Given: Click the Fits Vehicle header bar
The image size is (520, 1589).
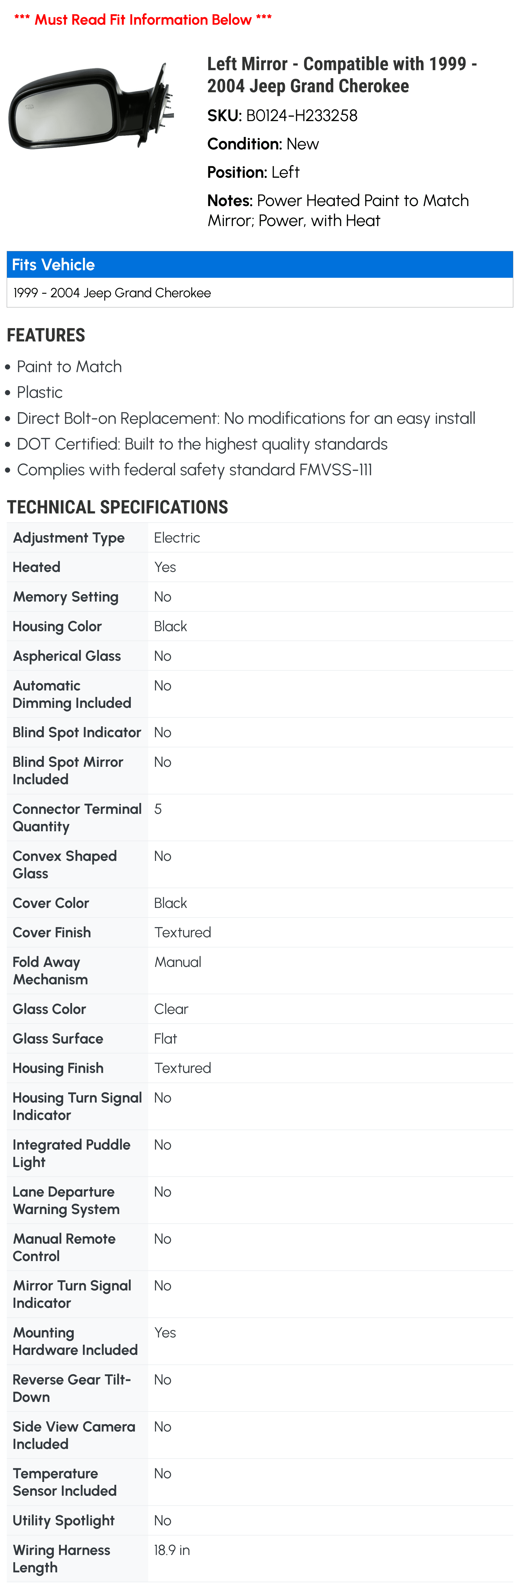Looking at the screenshot, I should coord(260,265).
